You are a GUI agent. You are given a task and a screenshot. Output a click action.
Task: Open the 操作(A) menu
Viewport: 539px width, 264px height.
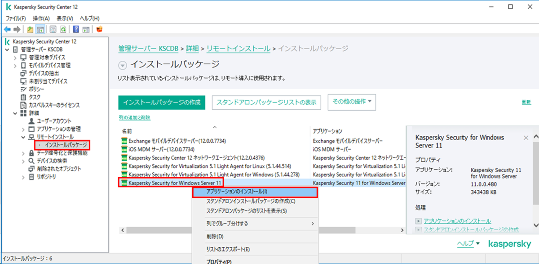[41, 18]
